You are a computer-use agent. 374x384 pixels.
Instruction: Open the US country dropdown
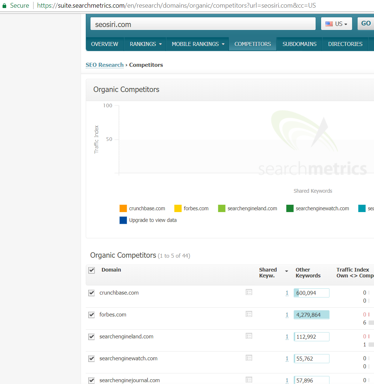pyautogui.click(x=336, y=24)
